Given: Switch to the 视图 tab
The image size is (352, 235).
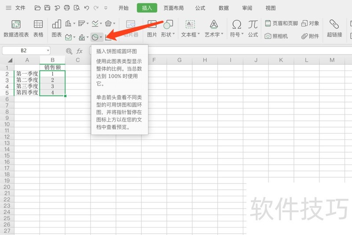Looking at the screenshot, I should tap(271, 8).
